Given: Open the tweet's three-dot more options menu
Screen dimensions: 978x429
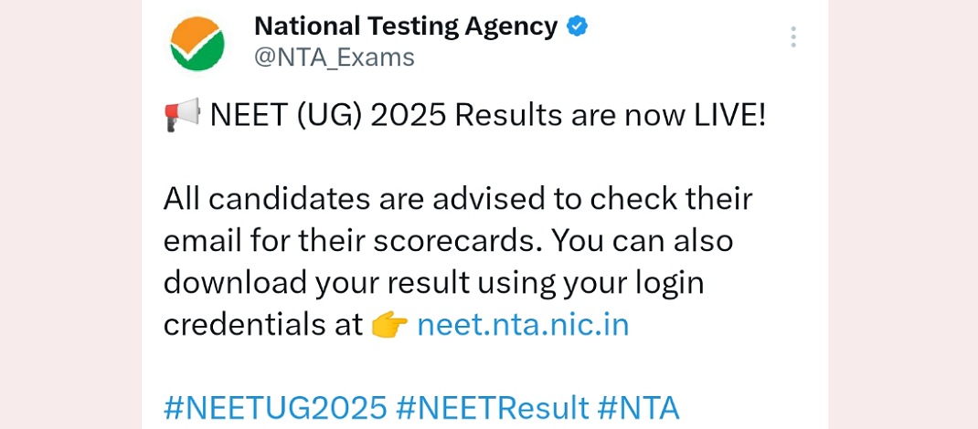Looking at the screenshot, I should [793, 37].
